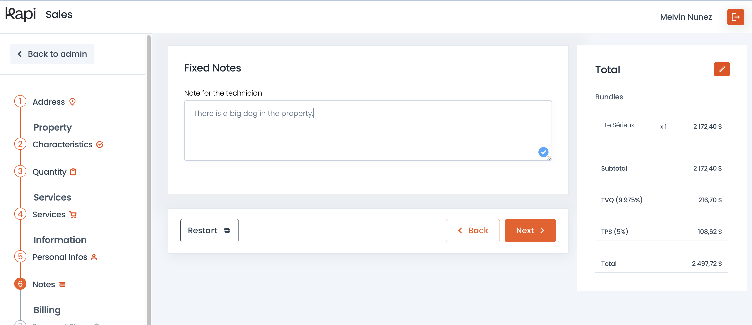The width and height of the screenshot is (752, 325).
Task: Click the person icon next to Personal Infos
Action: pos(94,257)
